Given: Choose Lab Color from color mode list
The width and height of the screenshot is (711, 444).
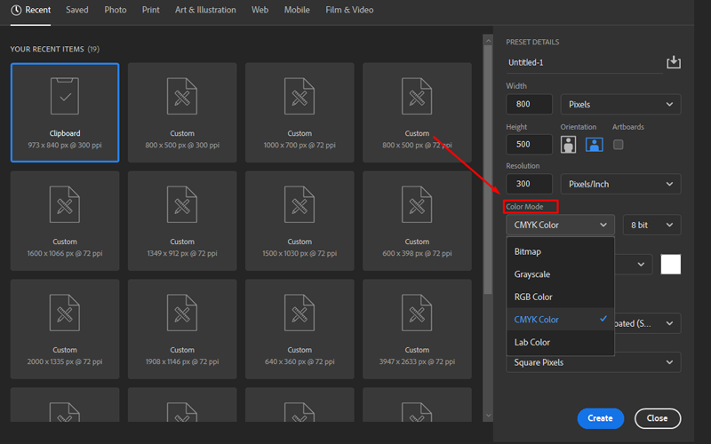Looking at the screenshot, I should (x=560, y=342).
